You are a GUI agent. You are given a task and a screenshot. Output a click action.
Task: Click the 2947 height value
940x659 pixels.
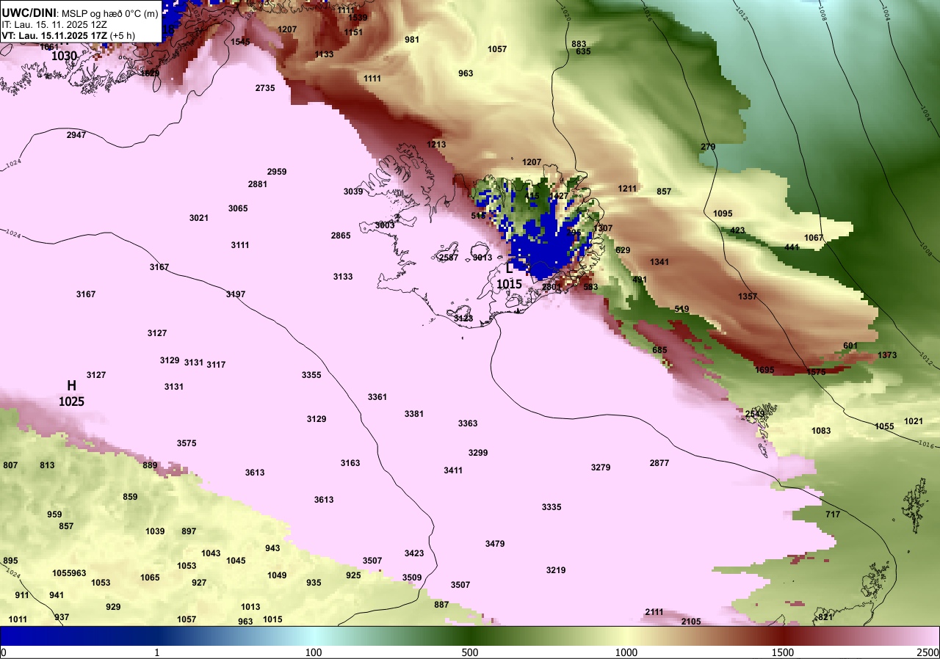76,135
